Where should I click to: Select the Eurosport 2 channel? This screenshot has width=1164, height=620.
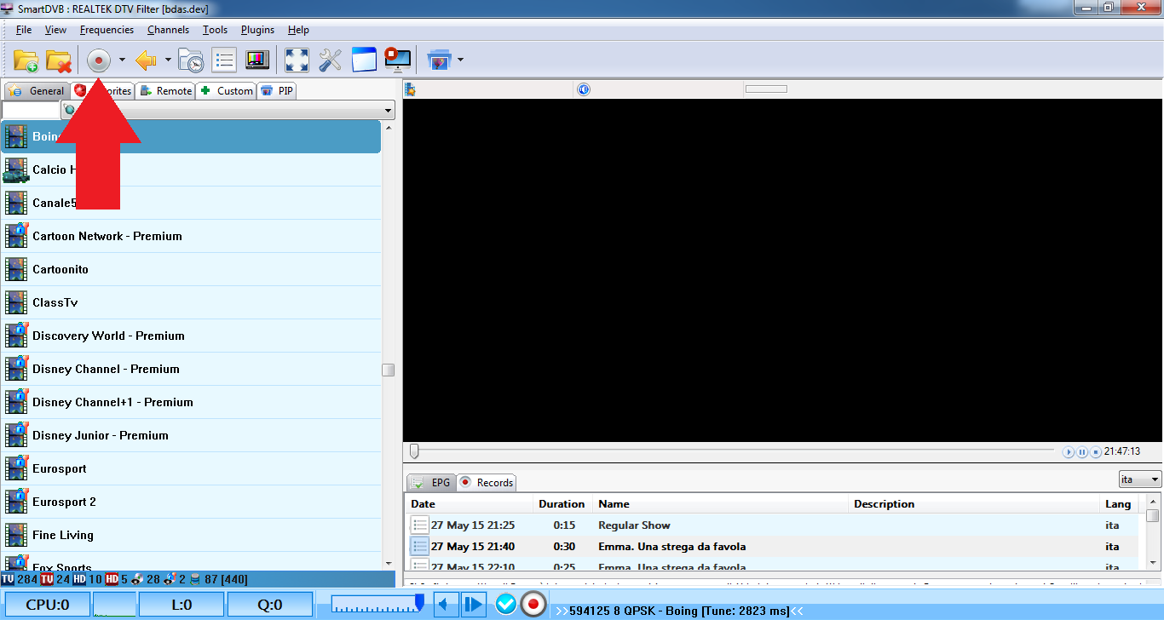click(191, 502)
